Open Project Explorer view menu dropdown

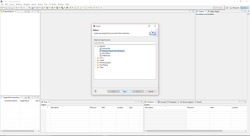32,11
